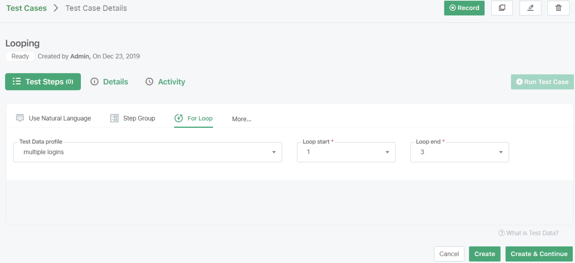
Task: Click the For Loop icon
Action: click(x=179, y=118)
